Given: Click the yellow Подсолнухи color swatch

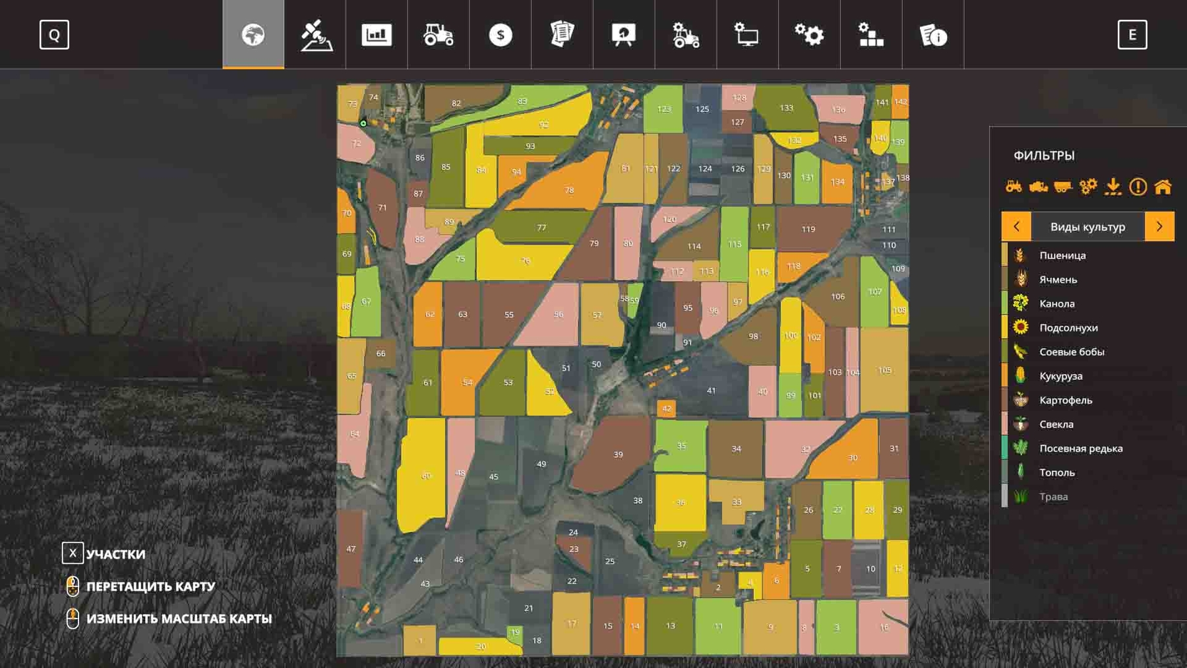Looking at the screenshot, I should [1004, 328].
